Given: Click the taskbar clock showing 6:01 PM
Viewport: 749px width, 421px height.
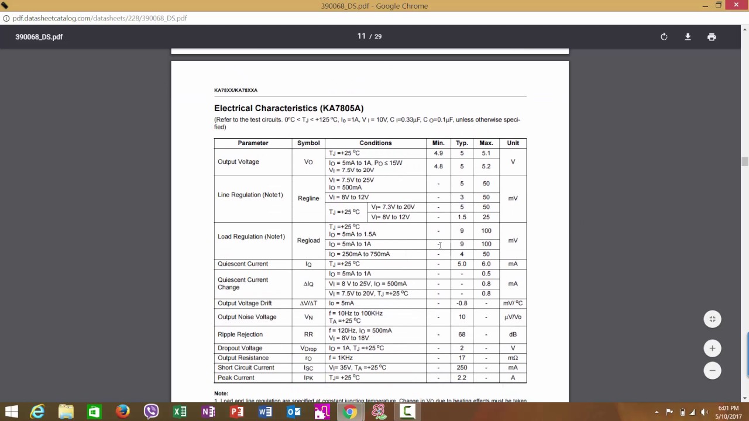Looking at the screenshot, I should click(x=730, y=412).
